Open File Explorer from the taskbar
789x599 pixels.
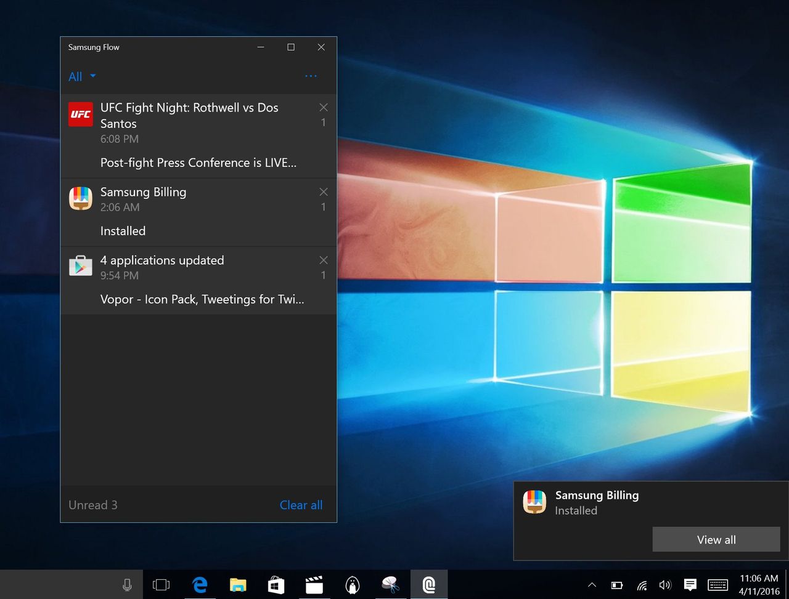pos(238,585)
